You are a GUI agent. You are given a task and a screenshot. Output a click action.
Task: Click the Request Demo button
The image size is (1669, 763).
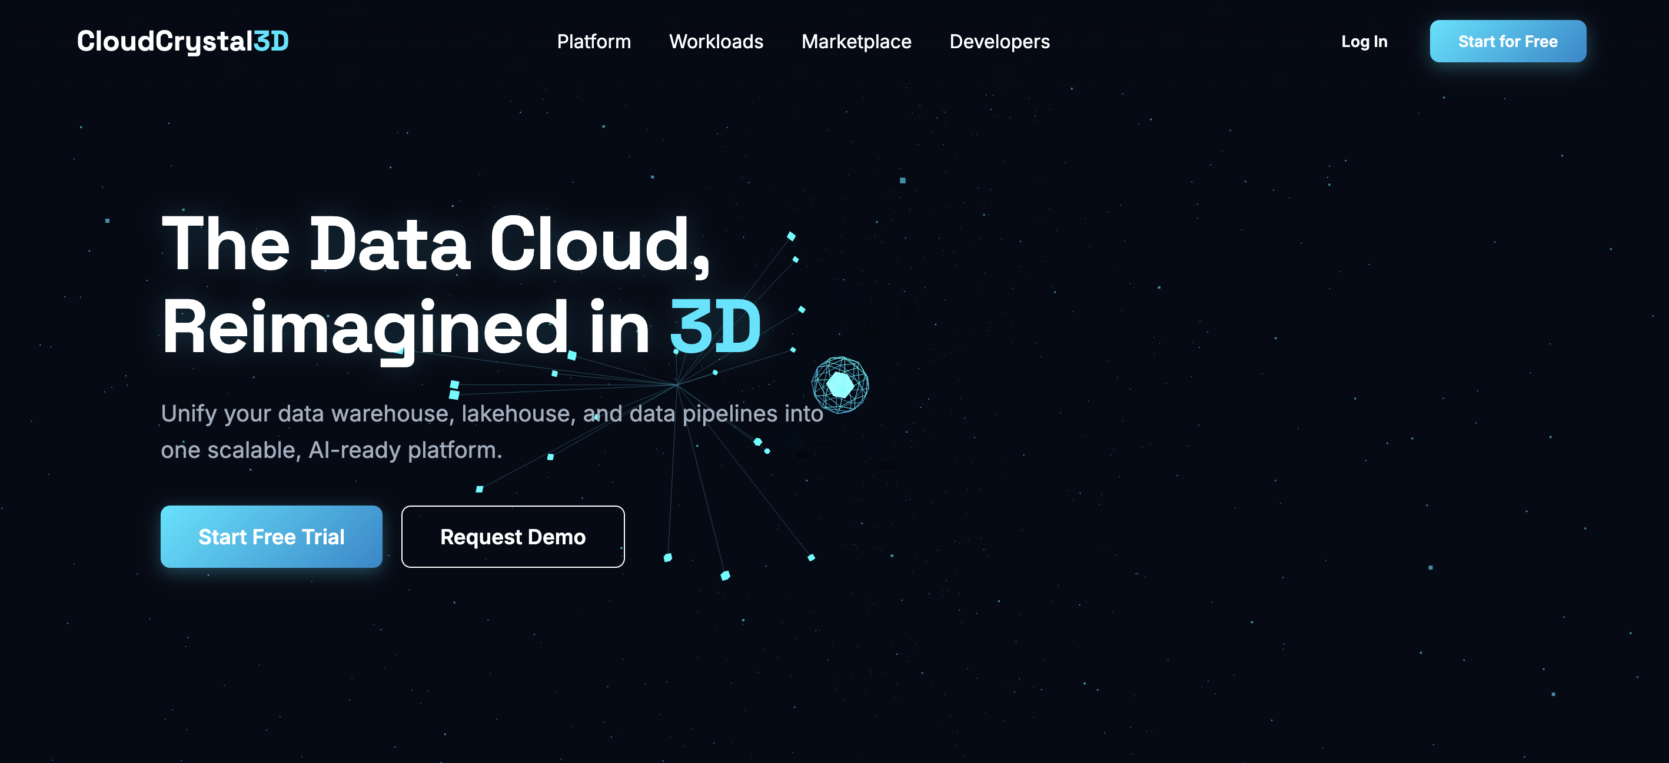coord(513,537)
